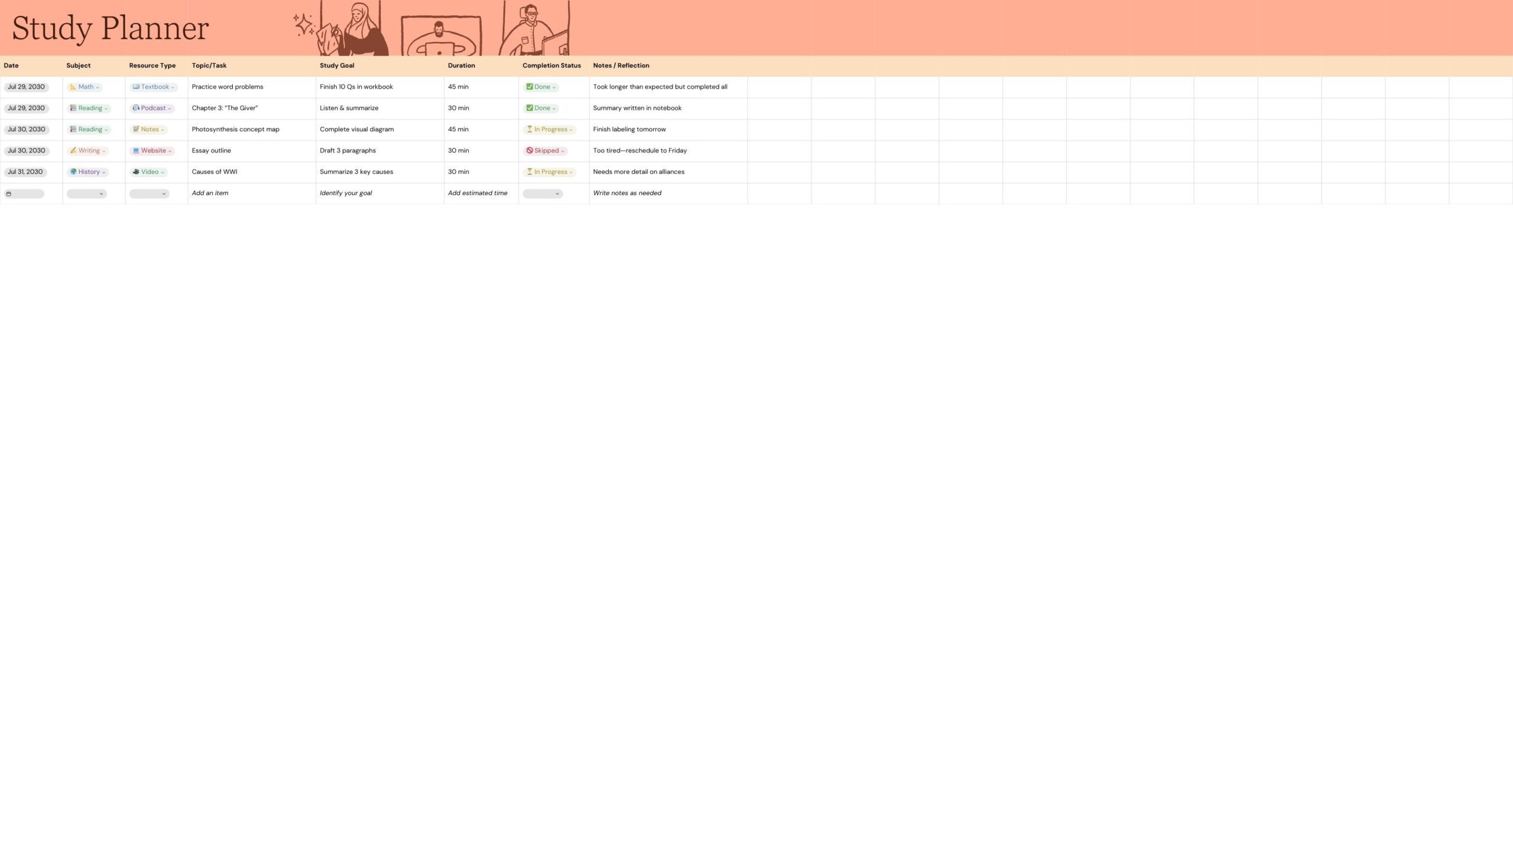Click the laptop icon on the Website tag

pyautogui.click(x=136, y=150)
